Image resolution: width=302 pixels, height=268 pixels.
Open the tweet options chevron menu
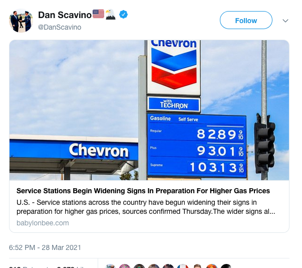tap(285, 21)
